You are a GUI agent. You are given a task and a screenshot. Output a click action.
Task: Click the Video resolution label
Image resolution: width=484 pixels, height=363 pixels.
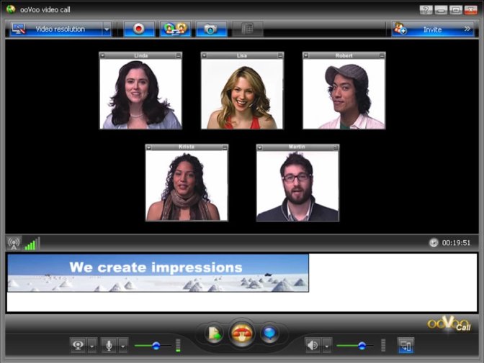coord(60,29)
